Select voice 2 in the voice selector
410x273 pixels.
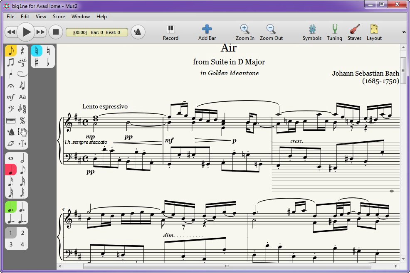(x=22, y=233)
